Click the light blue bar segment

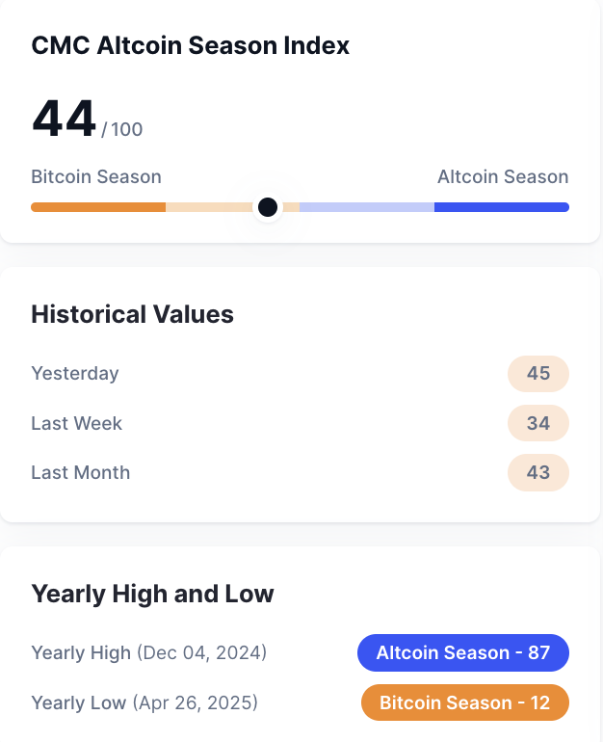point(367,207)
